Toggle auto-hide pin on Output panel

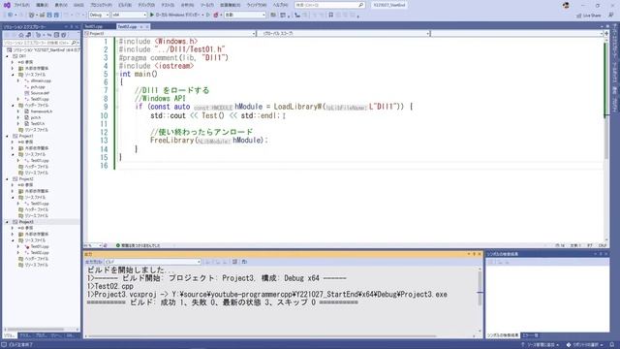click(474, 254)
